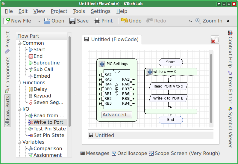
Task: Select the Start flow part icon
Action: coord(31,50)
